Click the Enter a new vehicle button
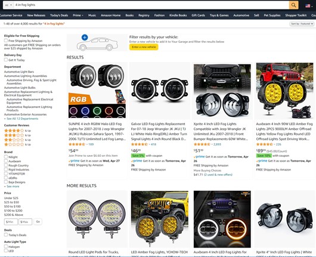 click(144, 47)
